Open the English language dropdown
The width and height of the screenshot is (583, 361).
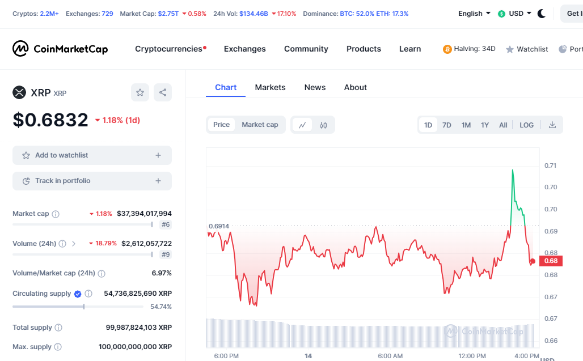pos(474,14)
